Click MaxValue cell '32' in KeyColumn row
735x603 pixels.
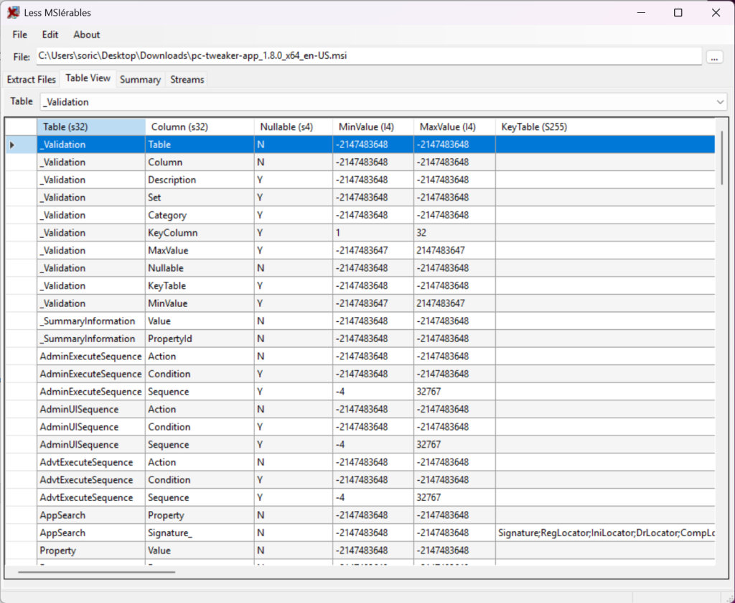(454, 233)
